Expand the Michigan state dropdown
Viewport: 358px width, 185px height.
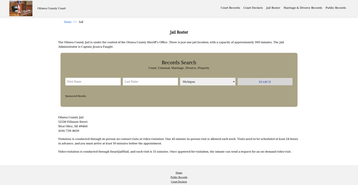tap(208, 82)
